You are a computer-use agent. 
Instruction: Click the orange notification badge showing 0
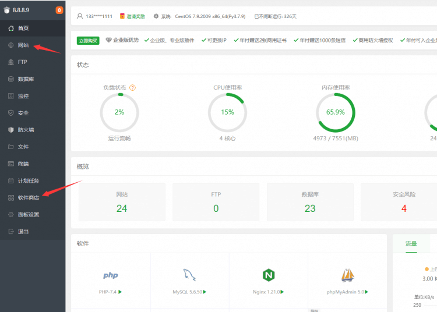[x=59, y=10]
